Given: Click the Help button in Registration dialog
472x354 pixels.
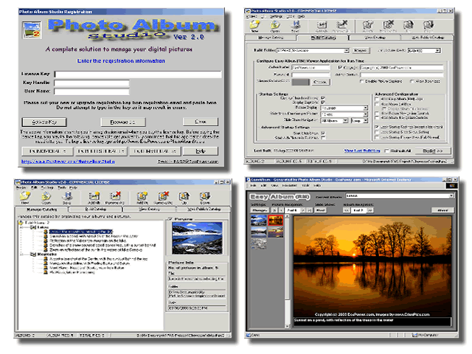Looking at the screenshot, I should (x=201, y=150).
